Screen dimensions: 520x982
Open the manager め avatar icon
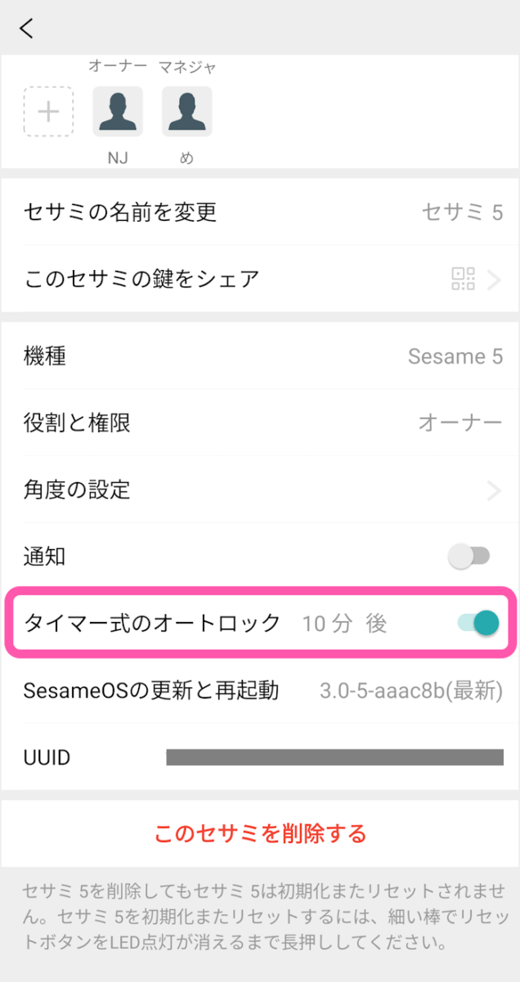click(186, 111)
